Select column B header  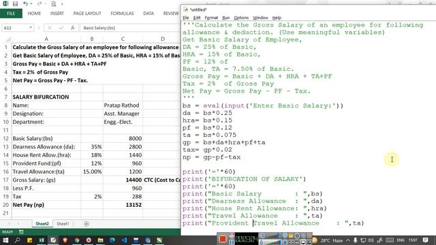coord(92,39)
